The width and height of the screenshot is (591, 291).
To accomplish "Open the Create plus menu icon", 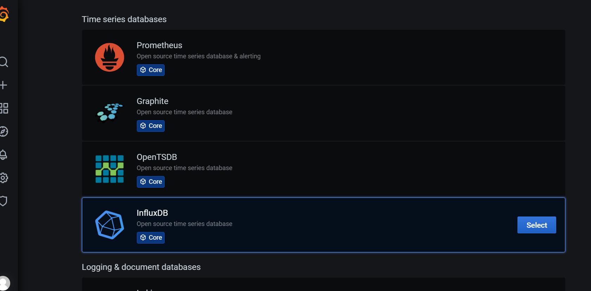I will [3, 85].
